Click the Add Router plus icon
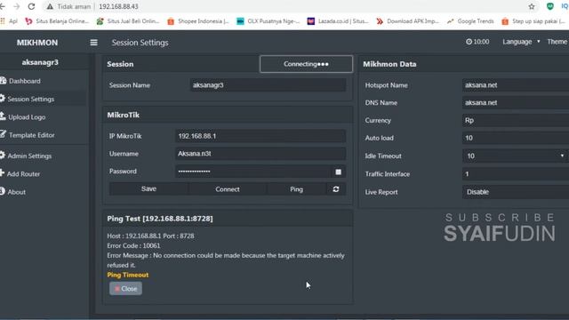Viewport: 569px width, 320px height. (2, 173)
